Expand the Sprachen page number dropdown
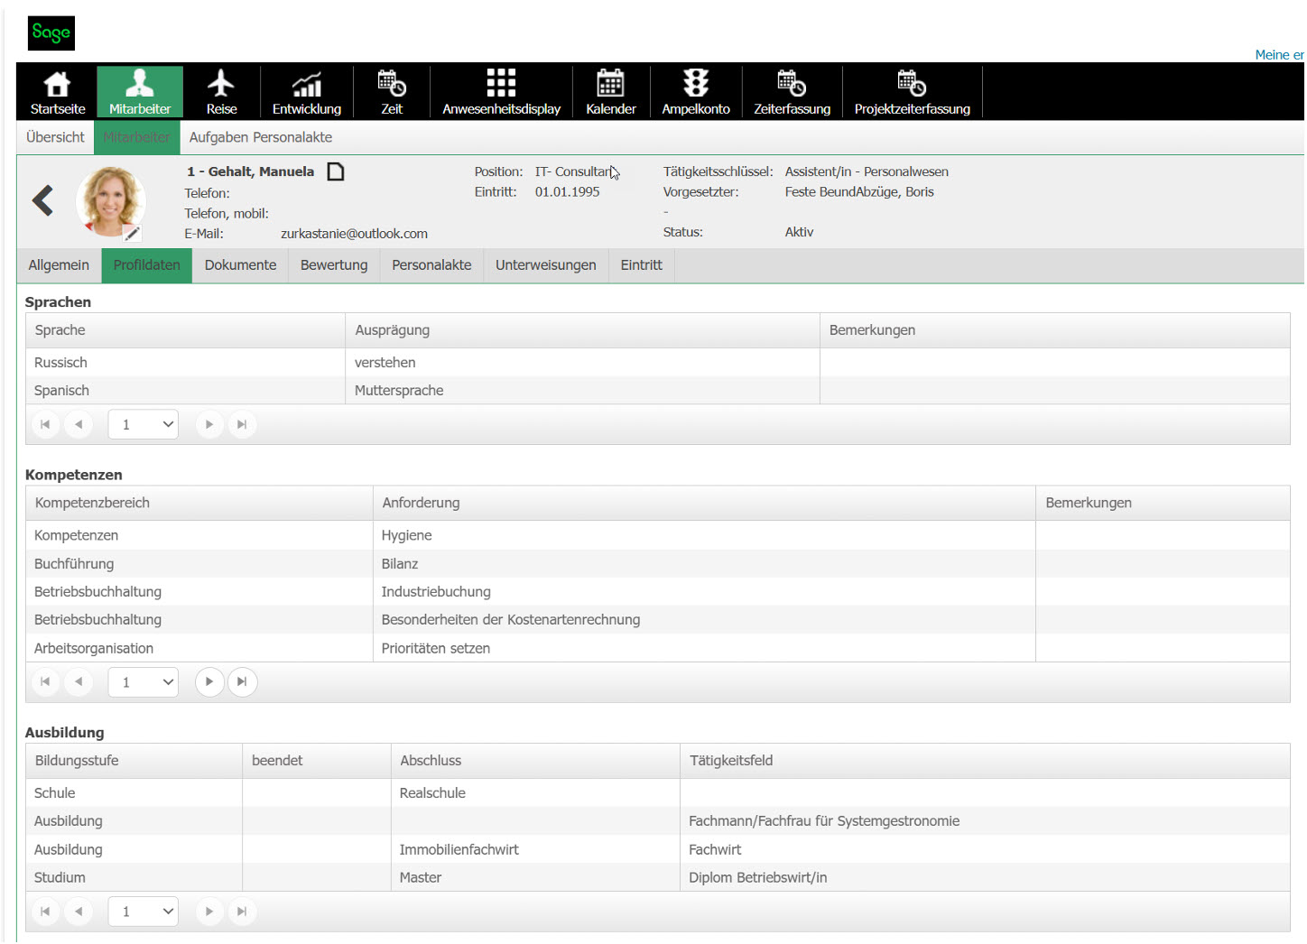 (x=144, y=425)
